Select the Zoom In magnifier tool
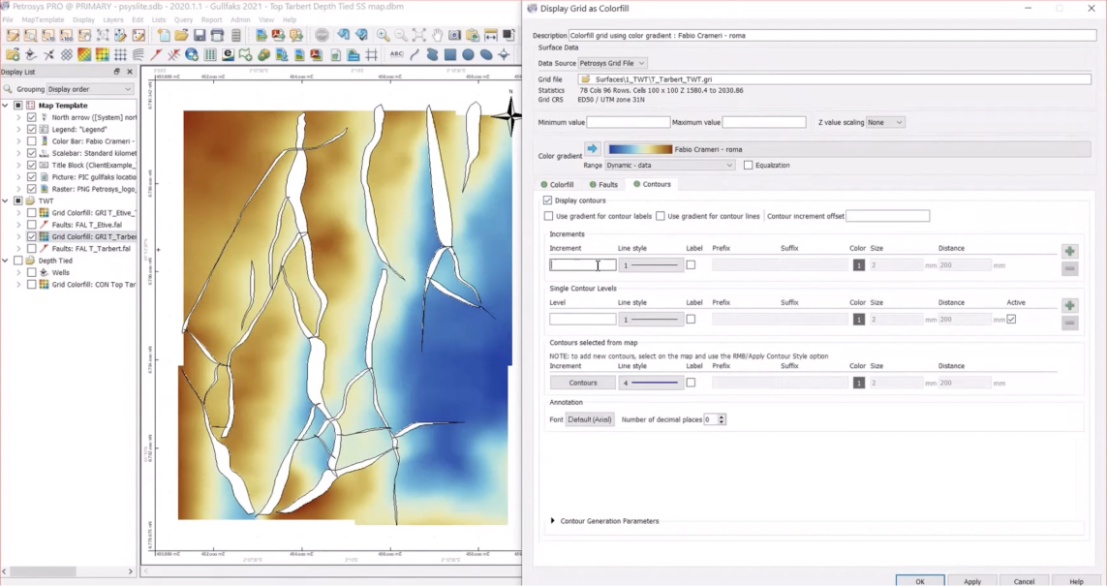 coord(383,36)
